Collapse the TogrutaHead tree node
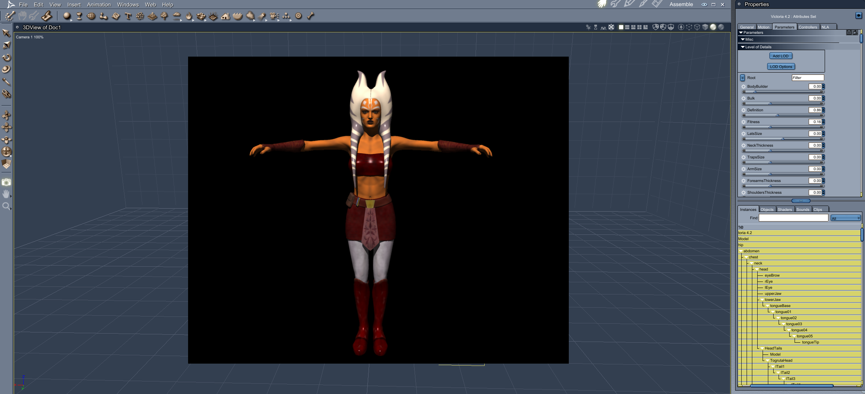 (x=768, y=361)
